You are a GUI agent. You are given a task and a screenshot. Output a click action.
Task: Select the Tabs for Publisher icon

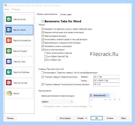click(x=9, y=72)
